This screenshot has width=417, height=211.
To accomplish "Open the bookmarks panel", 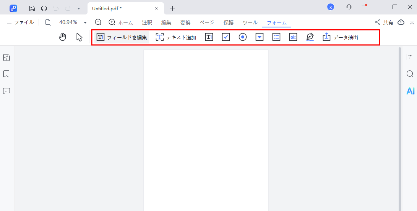I will point(6,74).
